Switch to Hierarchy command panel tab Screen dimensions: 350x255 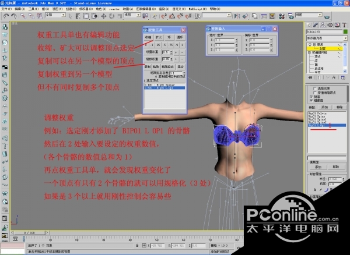coord(323,24)
